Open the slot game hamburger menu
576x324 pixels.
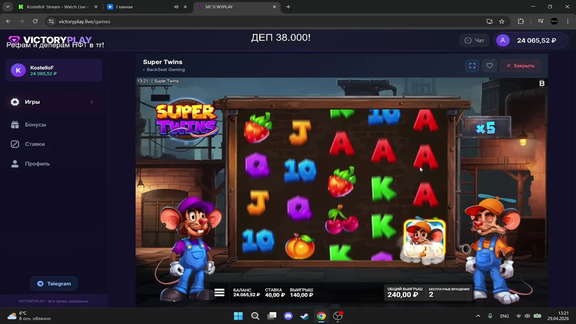pyautogui.click(x=220, y=292)
